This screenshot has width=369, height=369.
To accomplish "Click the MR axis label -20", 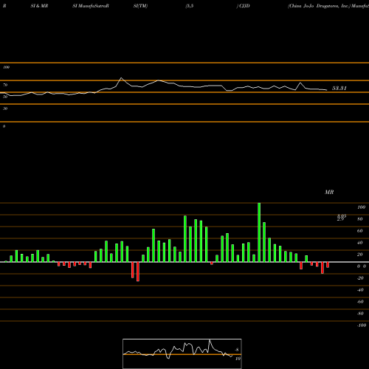I will [x=360, y=278].
